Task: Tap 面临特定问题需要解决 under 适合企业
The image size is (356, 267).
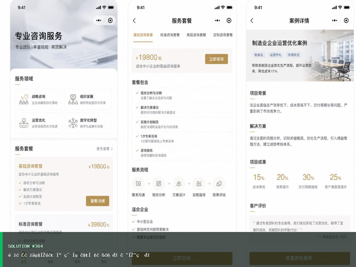Action: click(150, 229)
